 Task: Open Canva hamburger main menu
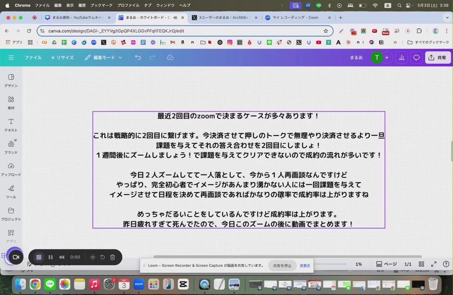tap(11, 57)
